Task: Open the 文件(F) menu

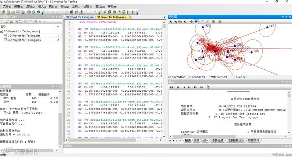Action: point(7,6)
